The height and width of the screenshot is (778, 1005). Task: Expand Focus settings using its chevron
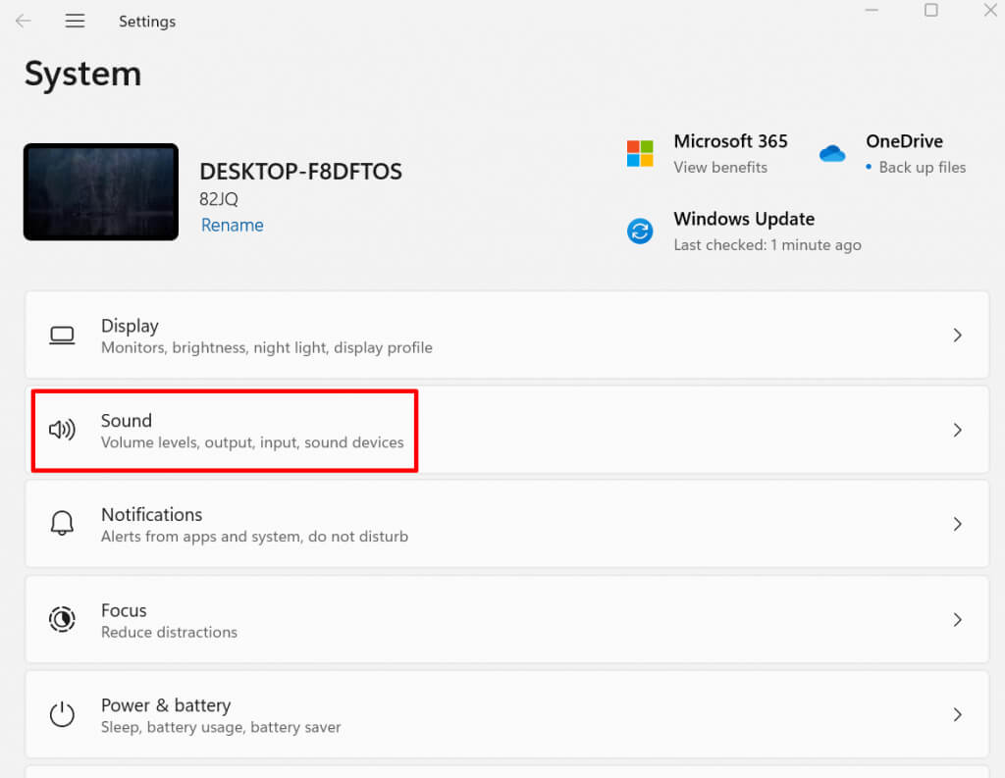[x=957, y=619]
